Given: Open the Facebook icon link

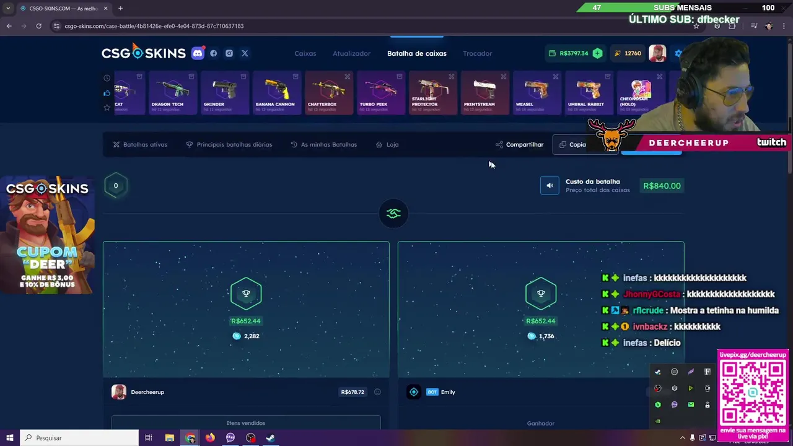Looking at the screenshot, I should pos(214,53).
